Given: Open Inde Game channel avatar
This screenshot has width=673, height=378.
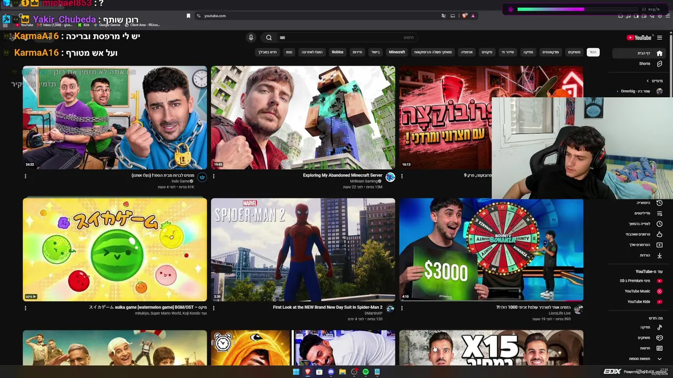Looking at the screenshot, I should [x=202, y=177].
